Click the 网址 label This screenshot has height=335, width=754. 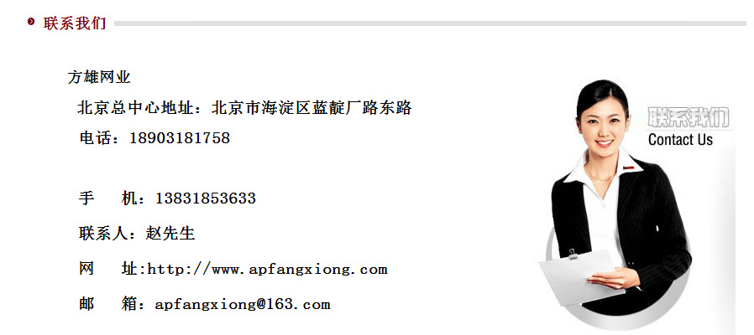pyautogui.click(x=108, y=269)
